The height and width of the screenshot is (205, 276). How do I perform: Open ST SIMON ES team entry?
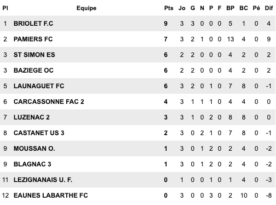pyautogui.click(x=34, y=55)
